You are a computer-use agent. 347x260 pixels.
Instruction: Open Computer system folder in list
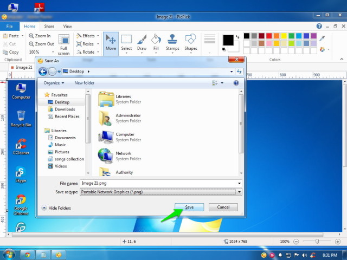[x=119, y=137]
